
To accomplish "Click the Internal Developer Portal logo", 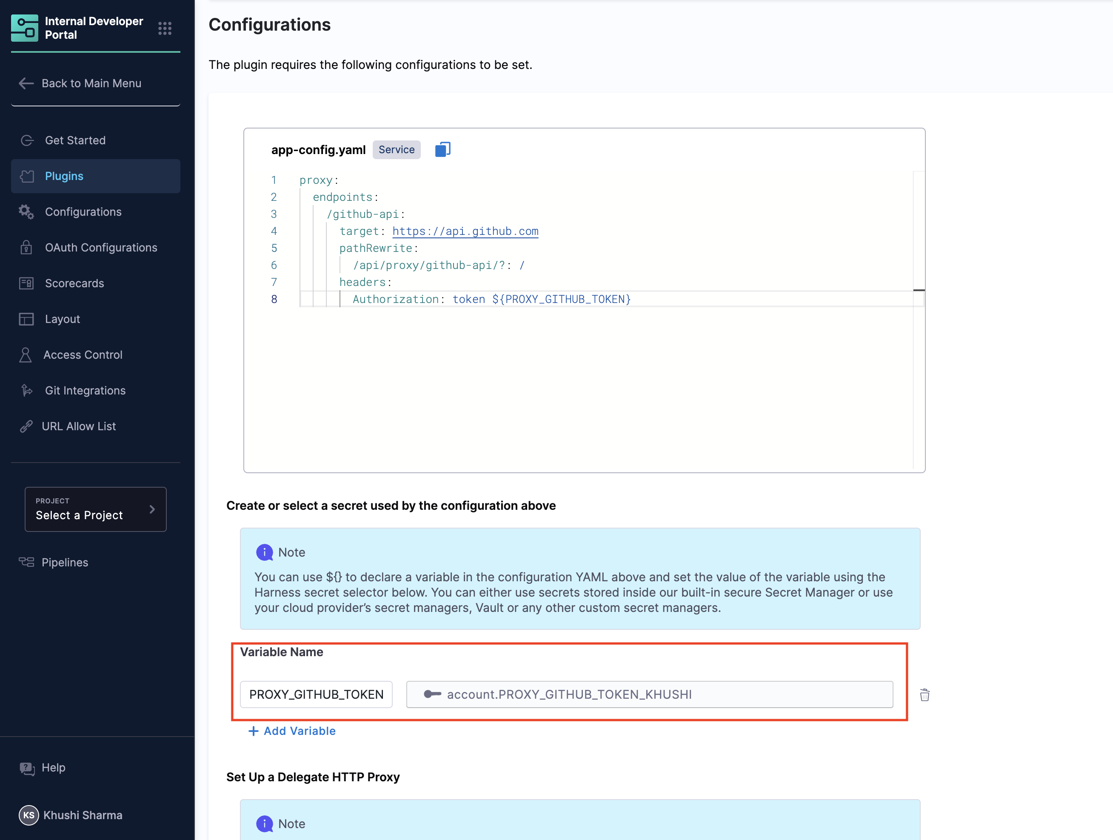I will [25, 28].
